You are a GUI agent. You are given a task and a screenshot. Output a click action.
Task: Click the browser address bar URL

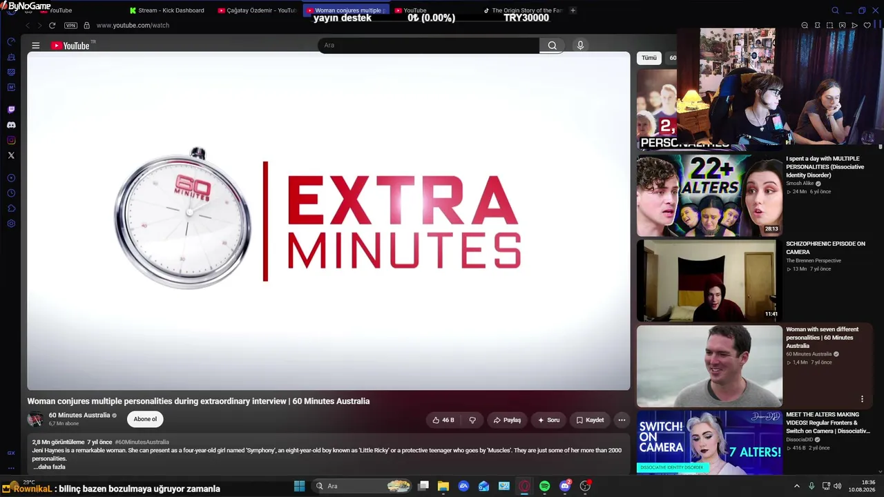click(x=133, y=26)
